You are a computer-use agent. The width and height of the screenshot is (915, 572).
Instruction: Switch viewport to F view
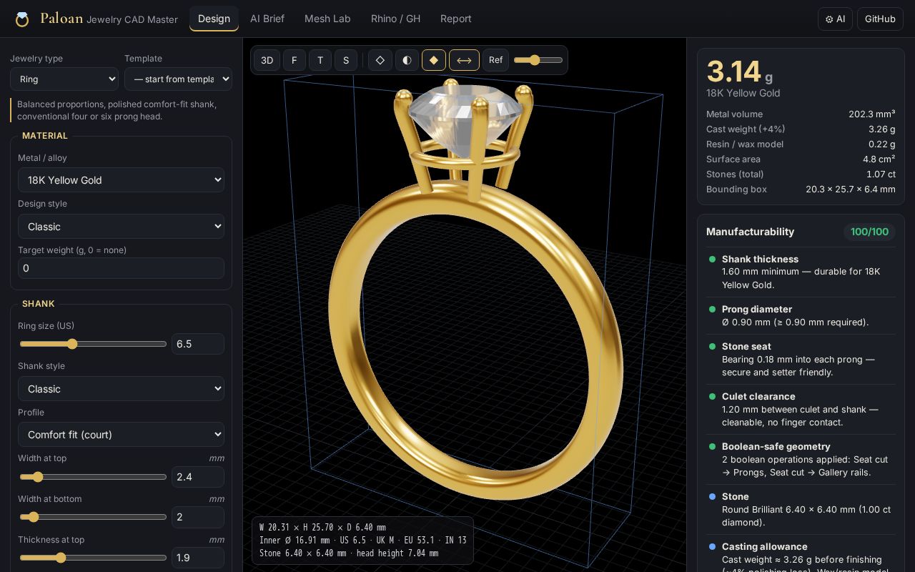(294, 60)
